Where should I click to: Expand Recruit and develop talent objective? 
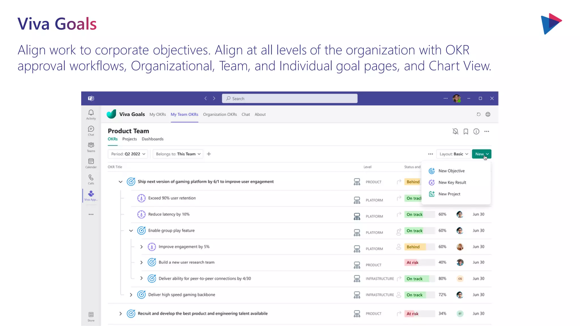pyautogui.click(x=120, y=314)
